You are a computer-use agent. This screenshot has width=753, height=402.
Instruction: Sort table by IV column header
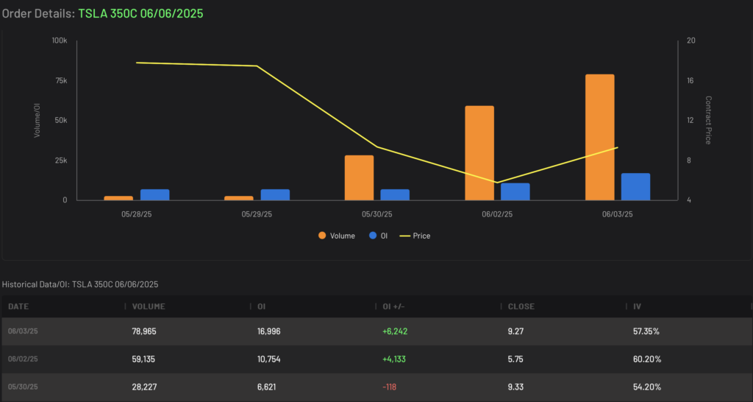click(x=637, y=306)
